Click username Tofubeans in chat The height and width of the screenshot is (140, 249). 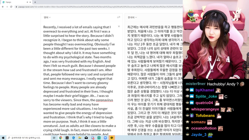click(x=205, y=115)
